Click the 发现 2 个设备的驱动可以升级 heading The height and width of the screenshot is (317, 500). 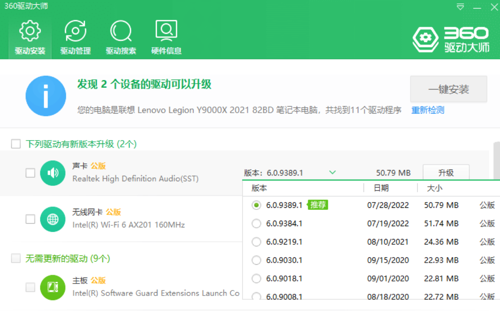click(144, 84)
